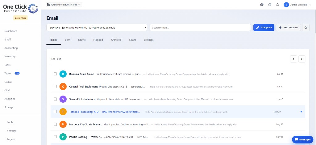Open Accounting in the sidebar
Screen dimensions: 316x145
coord(11,48)
